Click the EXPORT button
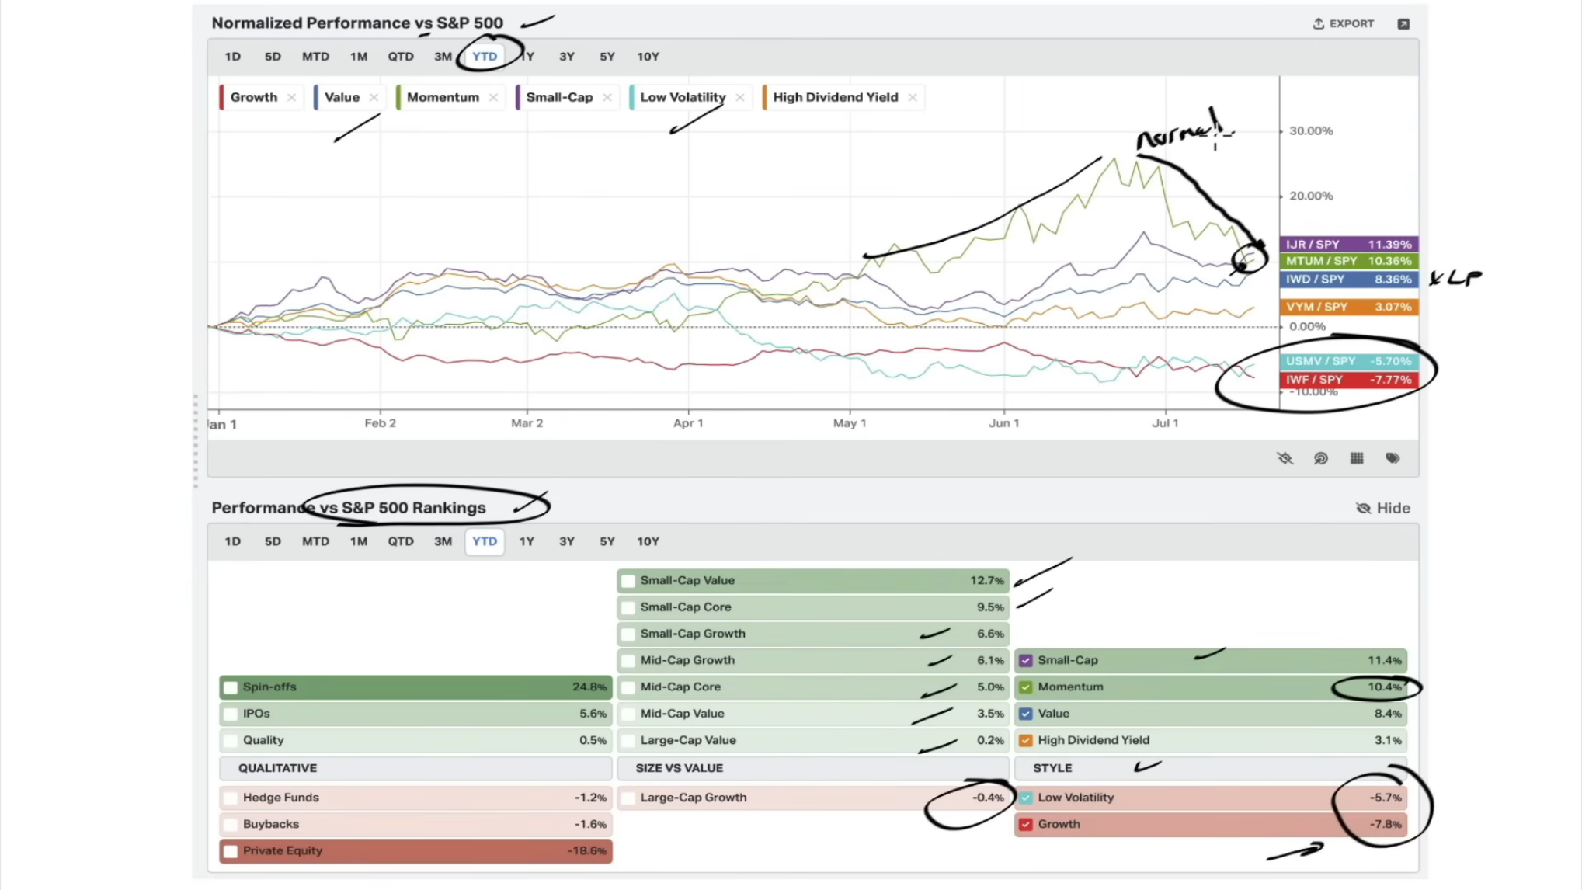This screenshot has width=1582, height=890. tap(1344, 23)
